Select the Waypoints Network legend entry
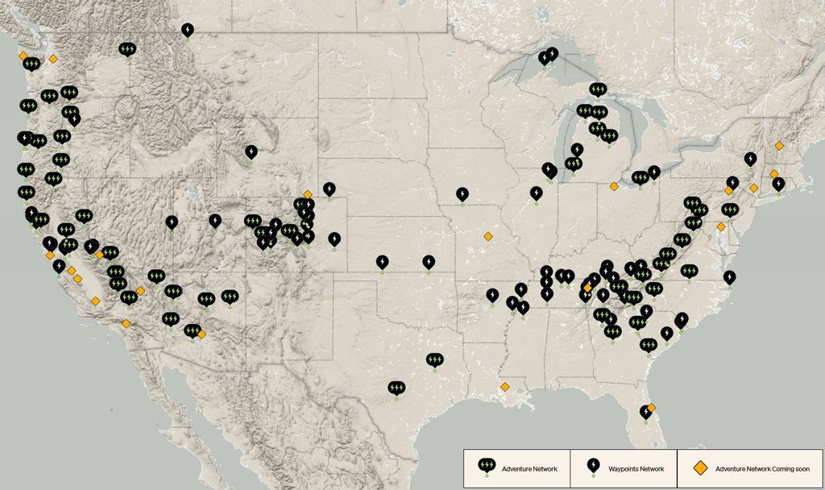Screen dimensions: 825x490 [623, 468]
